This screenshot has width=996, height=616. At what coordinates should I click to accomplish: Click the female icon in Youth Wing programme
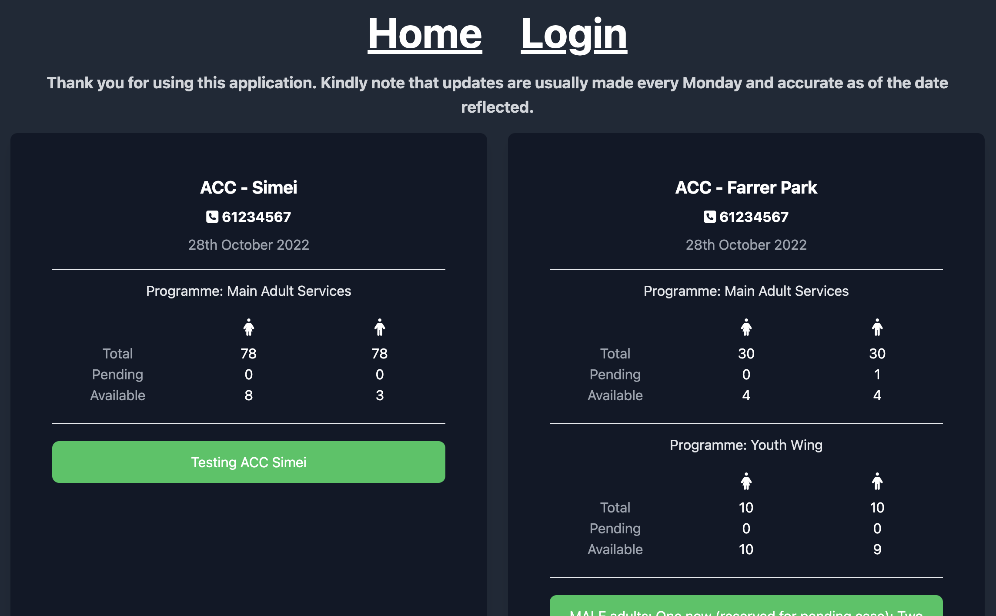(x=746, y=481)
